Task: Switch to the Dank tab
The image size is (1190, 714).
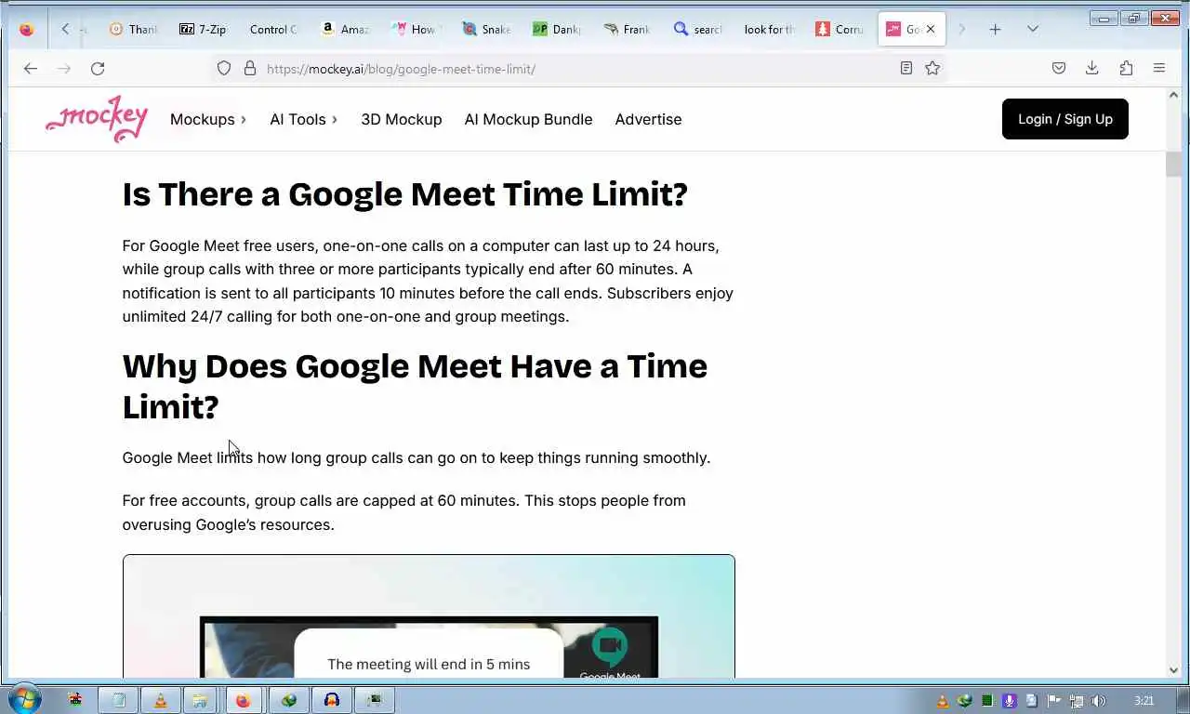Action: [556, 29]
